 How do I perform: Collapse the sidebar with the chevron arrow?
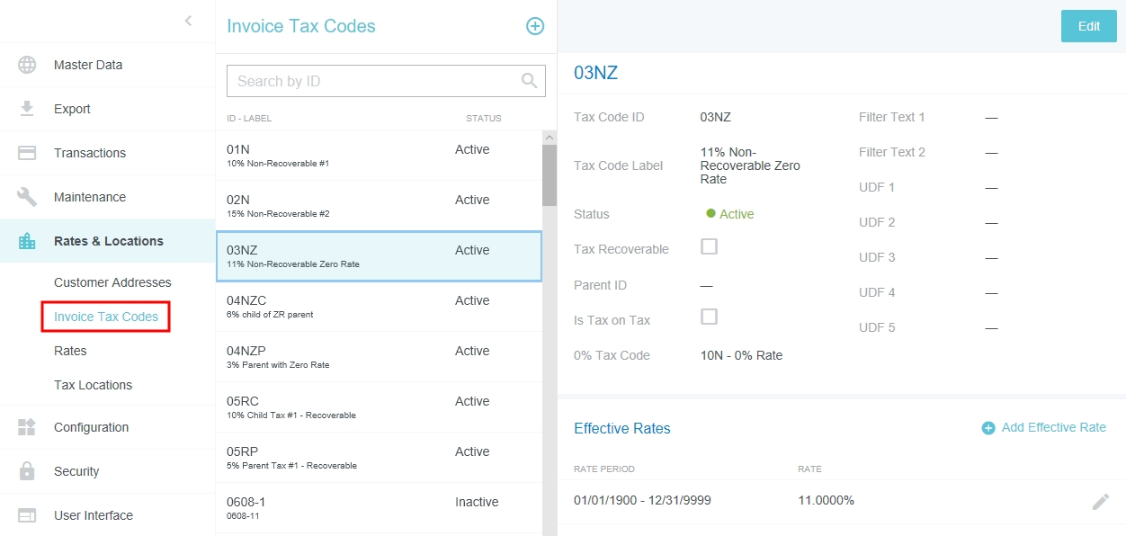pos(188,21)
